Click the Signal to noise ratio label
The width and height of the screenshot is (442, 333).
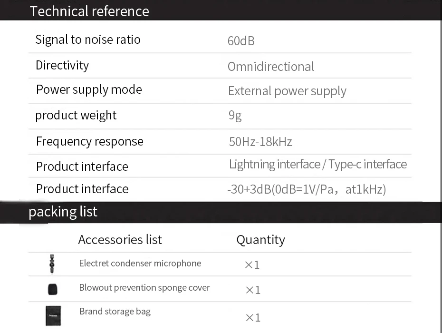[x=88, y=39]
